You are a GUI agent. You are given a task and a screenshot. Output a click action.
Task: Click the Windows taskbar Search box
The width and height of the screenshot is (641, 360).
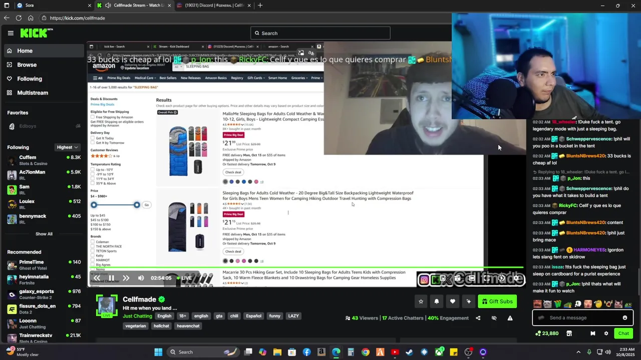[203, 352]
